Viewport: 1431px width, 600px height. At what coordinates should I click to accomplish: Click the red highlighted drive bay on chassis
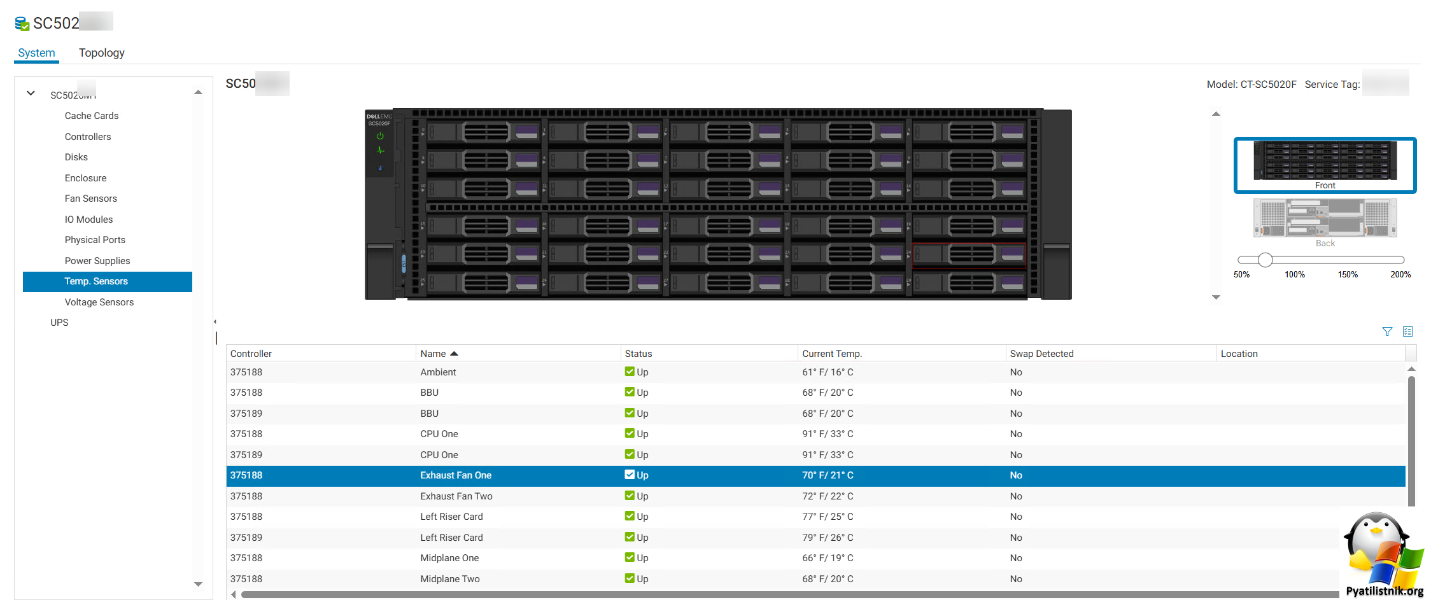(x=969, y=255)
